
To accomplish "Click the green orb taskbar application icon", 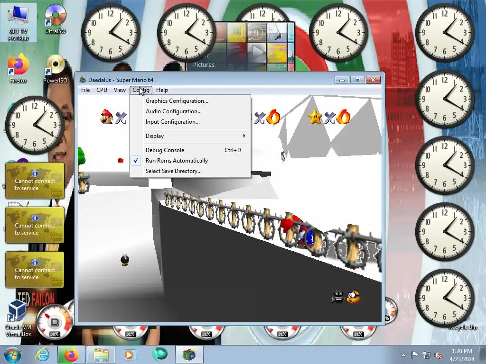I will (x=159, y=355).
